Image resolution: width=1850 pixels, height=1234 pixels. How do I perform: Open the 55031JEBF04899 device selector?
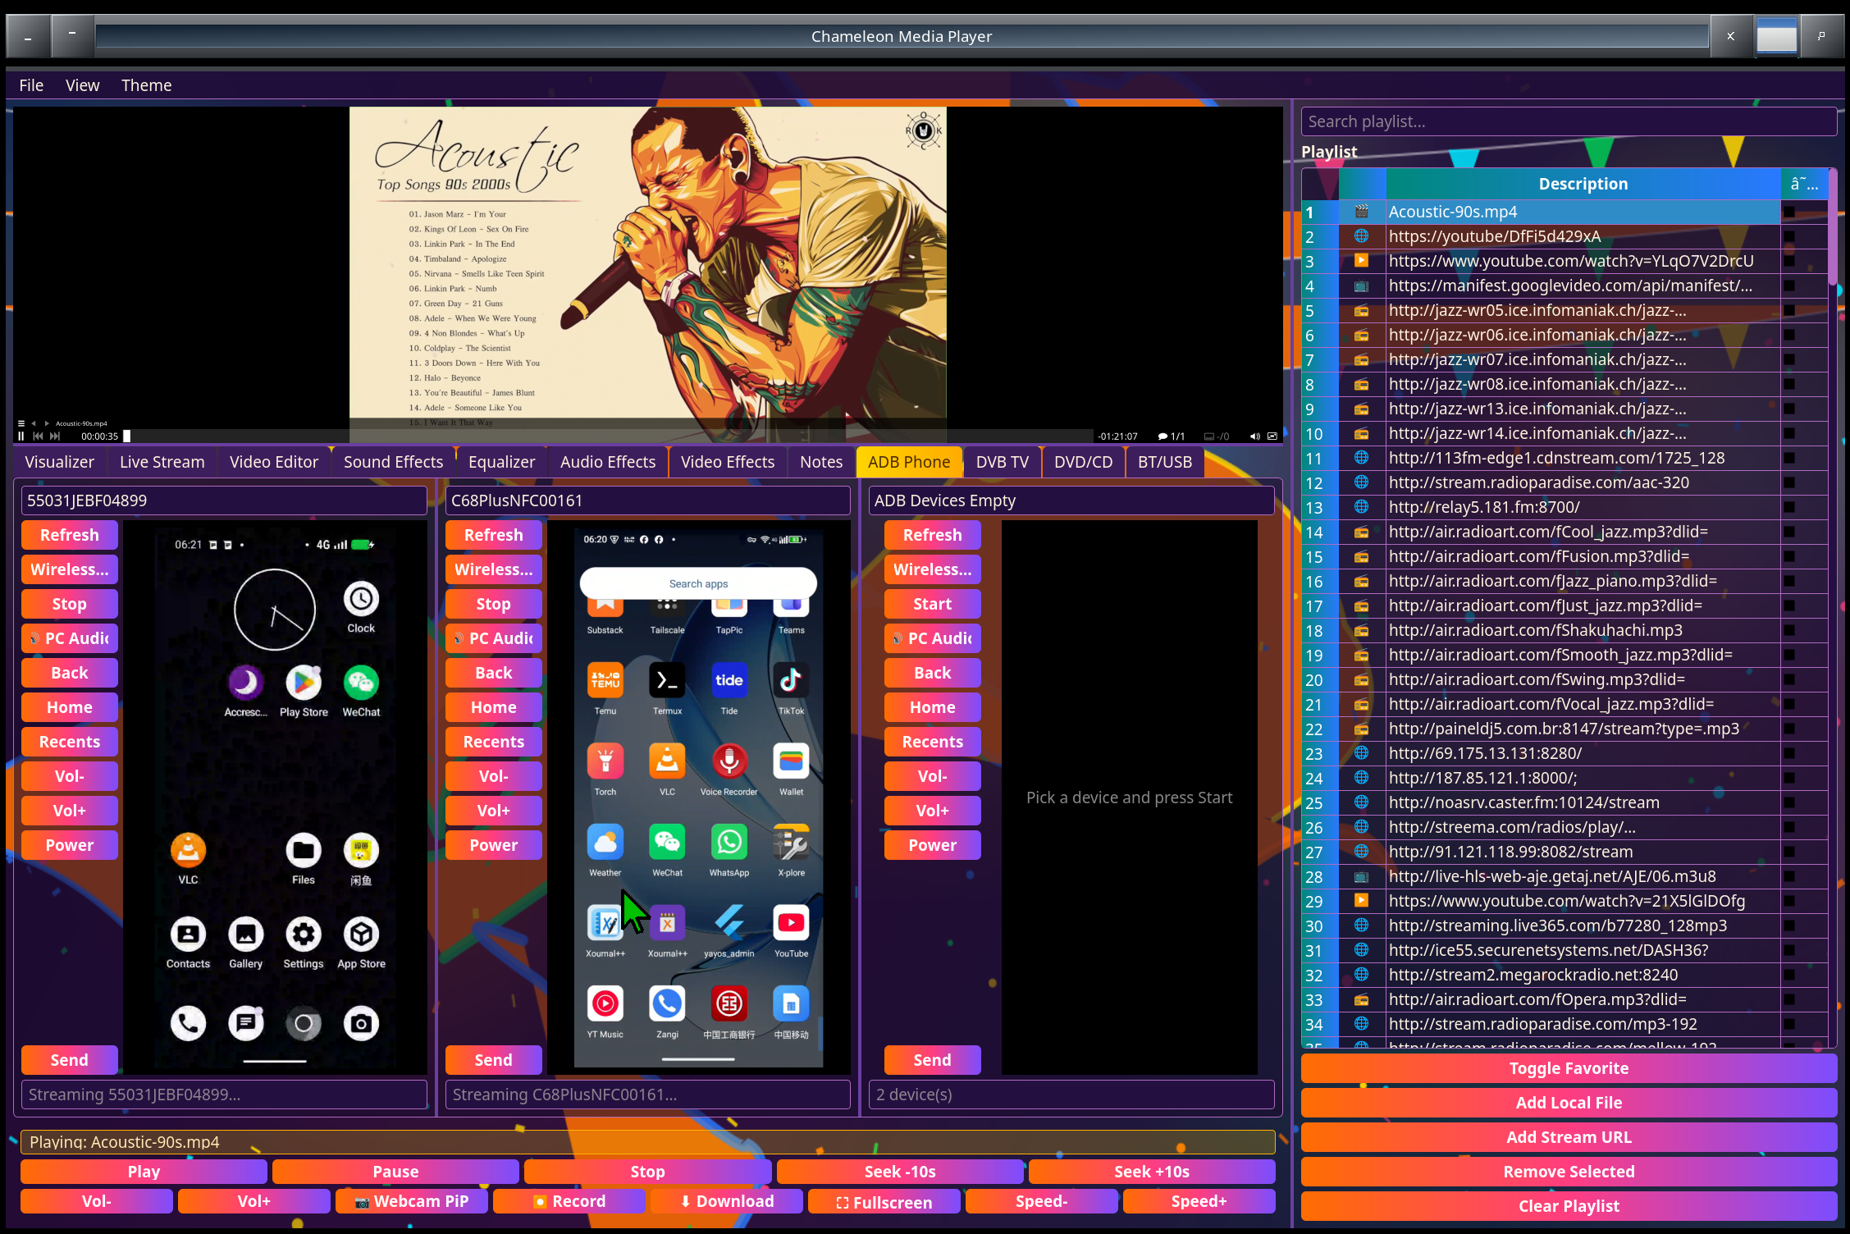[224, 500]
